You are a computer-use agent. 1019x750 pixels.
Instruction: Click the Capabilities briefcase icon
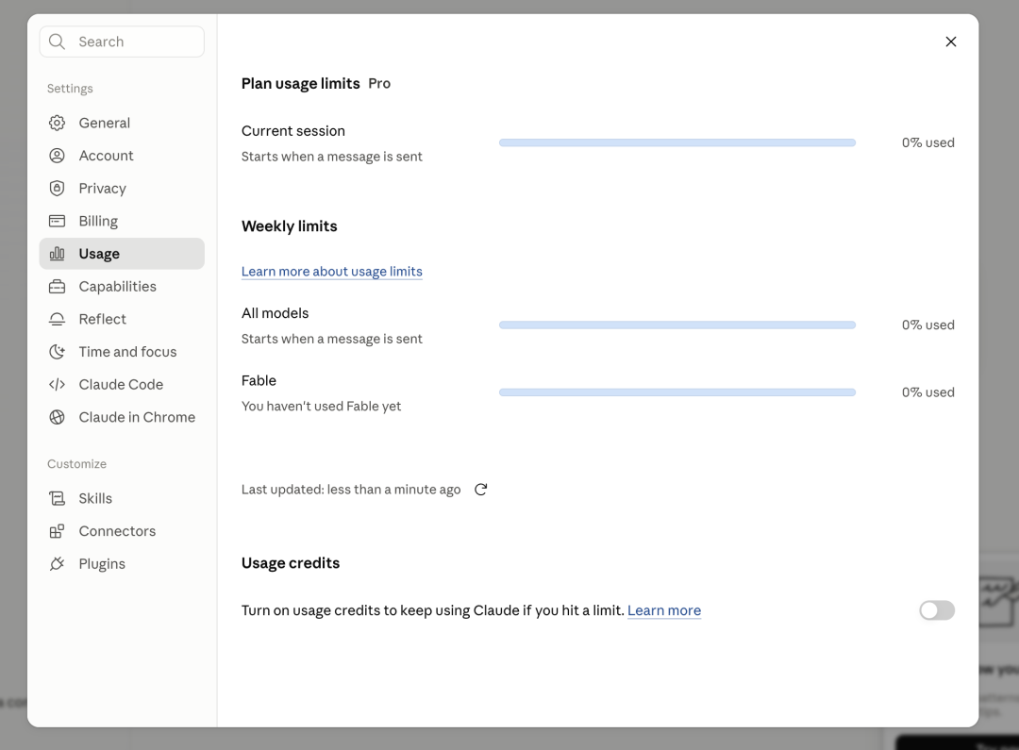pos(58,287)
